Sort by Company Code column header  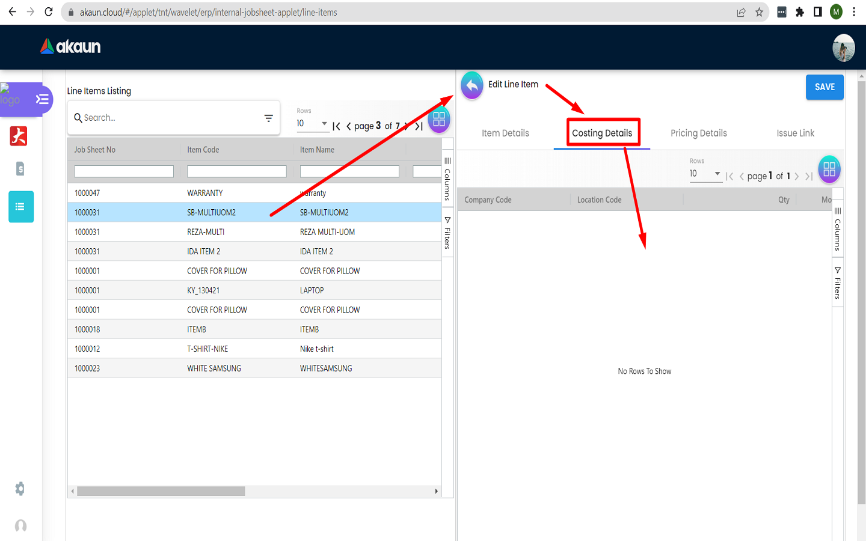(x=488, y=200)
